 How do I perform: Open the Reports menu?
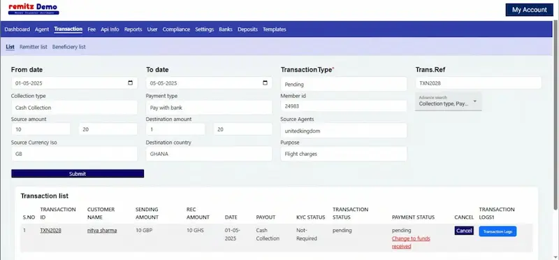pyautogui.click(x=133, y=29)
